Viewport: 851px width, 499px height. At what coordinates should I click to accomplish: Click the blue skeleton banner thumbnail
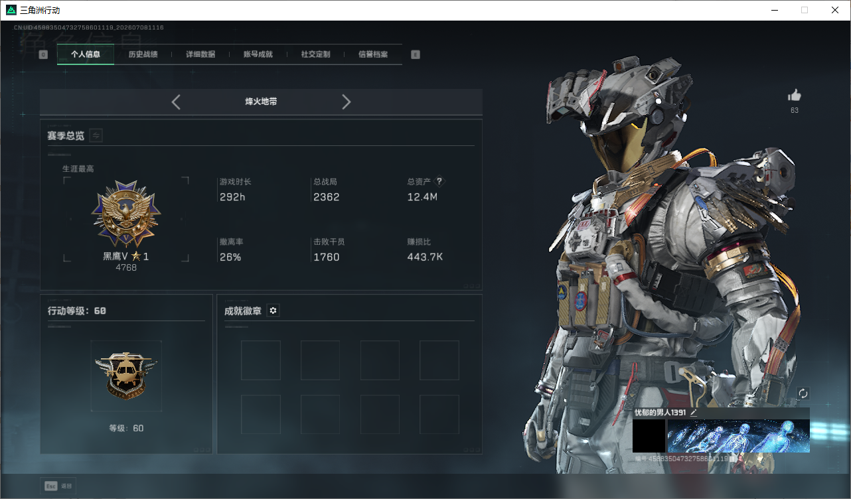point(738,436)
